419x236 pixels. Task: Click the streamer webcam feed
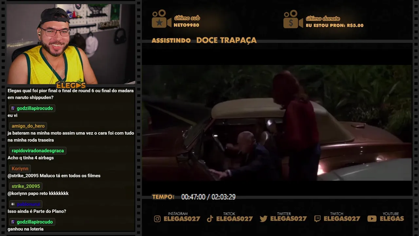[x=71, y=44]
